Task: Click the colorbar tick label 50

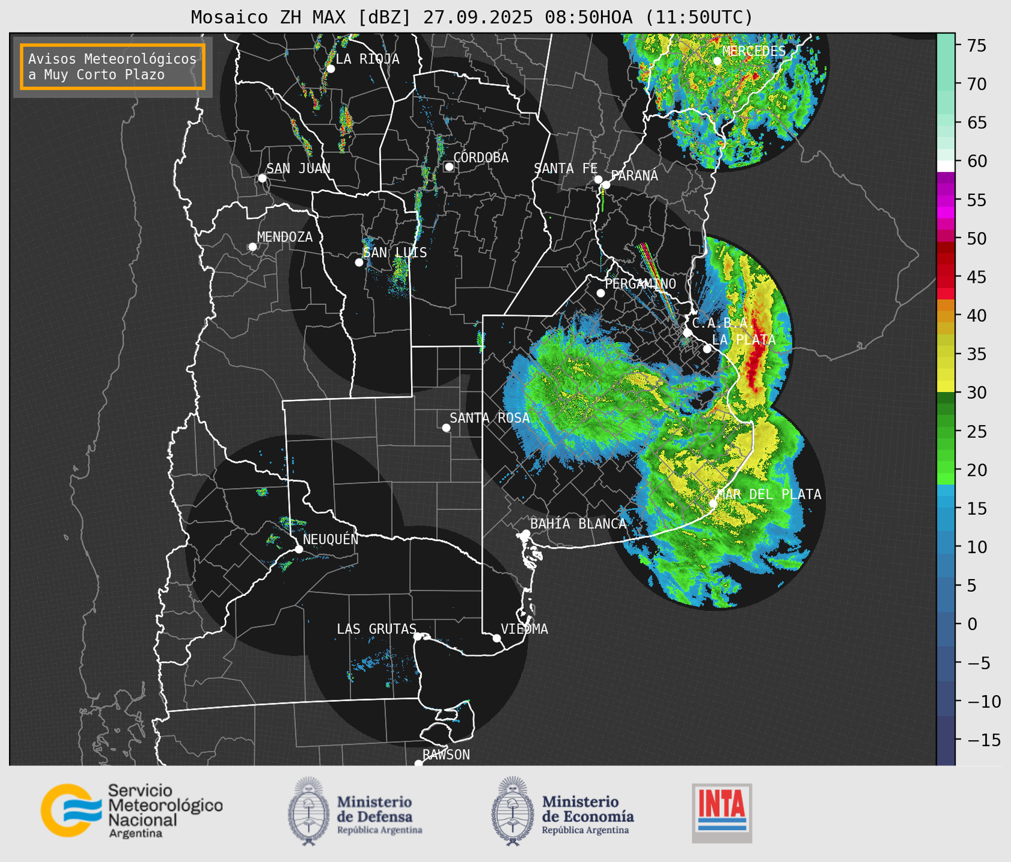Action: point(977,239)
